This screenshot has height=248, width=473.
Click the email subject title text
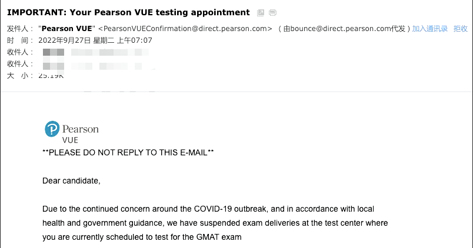click(128, 12)
